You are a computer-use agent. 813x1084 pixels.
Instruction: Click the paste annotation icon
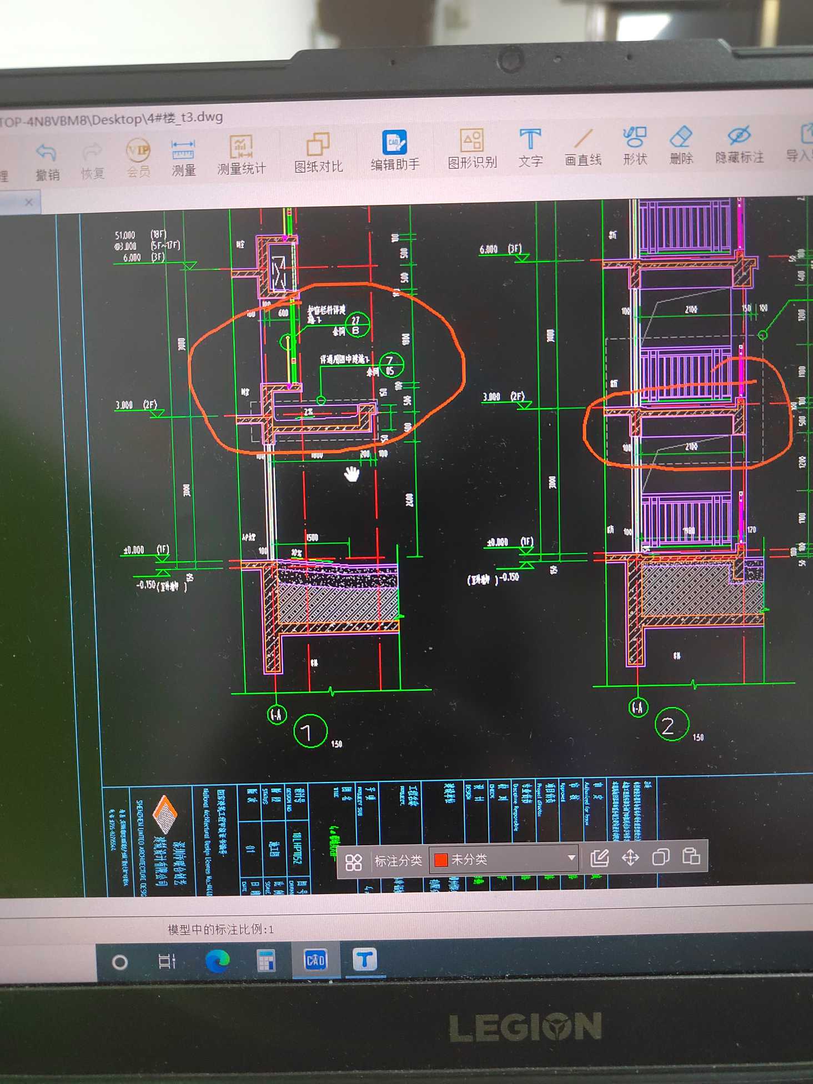(x=691, y=856)
